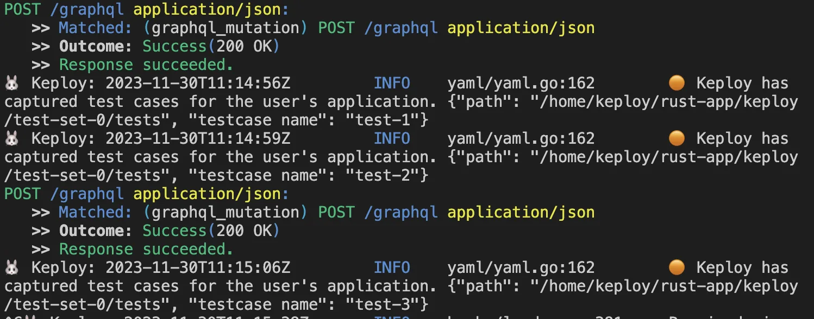Select the orange circle on the 11:14:56Z log line
This screenshot has height=319, width=814.
677,84
